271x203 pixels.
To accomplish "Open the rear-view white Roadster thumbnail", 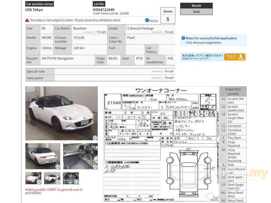I will pyautogui.click(x=43, y=156).
